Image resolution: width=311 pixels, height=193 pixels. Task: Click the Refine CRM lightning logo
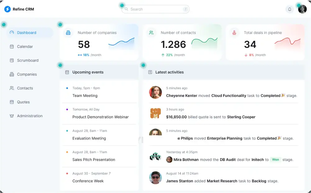(x=7, y=9)
